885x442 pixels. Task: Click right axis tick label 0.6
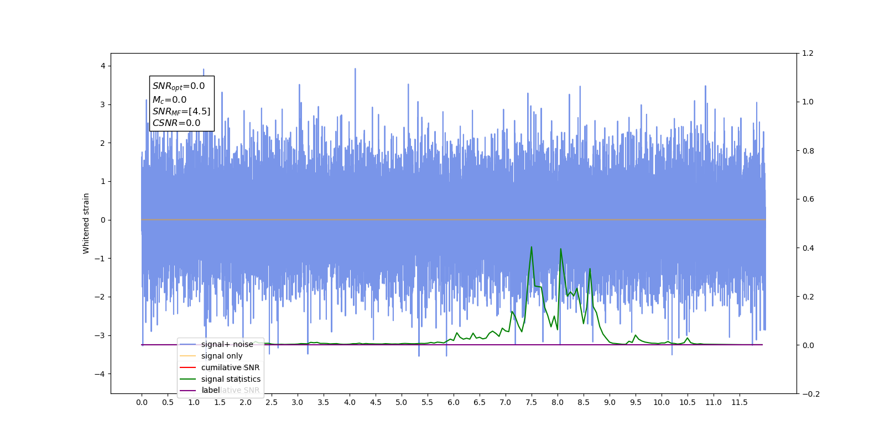pyautogui.click(x=808, y=199)
